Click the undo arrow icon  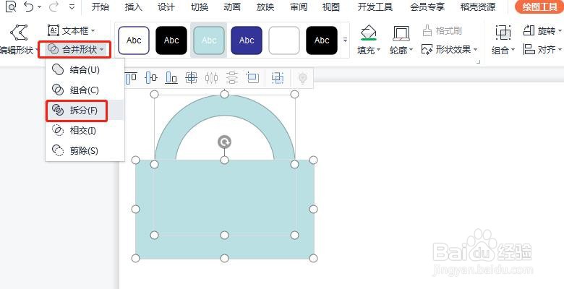click(29, 7)
